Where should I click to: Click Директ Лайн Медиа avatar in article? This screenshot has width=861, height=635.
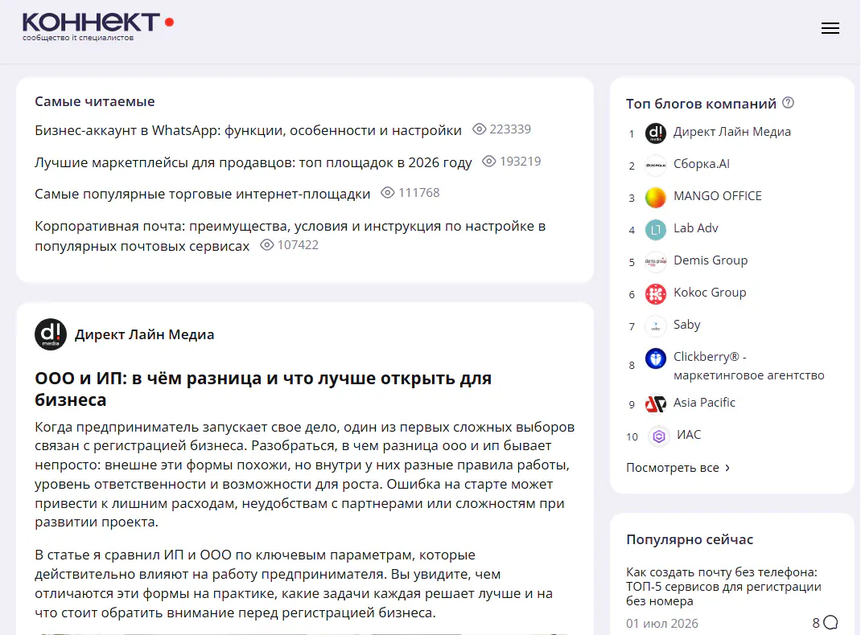[51, 334]
